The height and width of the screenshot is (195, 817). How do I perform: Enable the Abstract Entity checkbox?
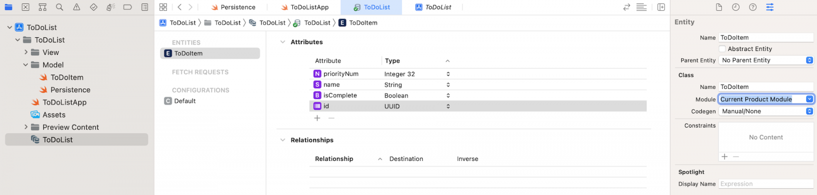pos(722,49)
